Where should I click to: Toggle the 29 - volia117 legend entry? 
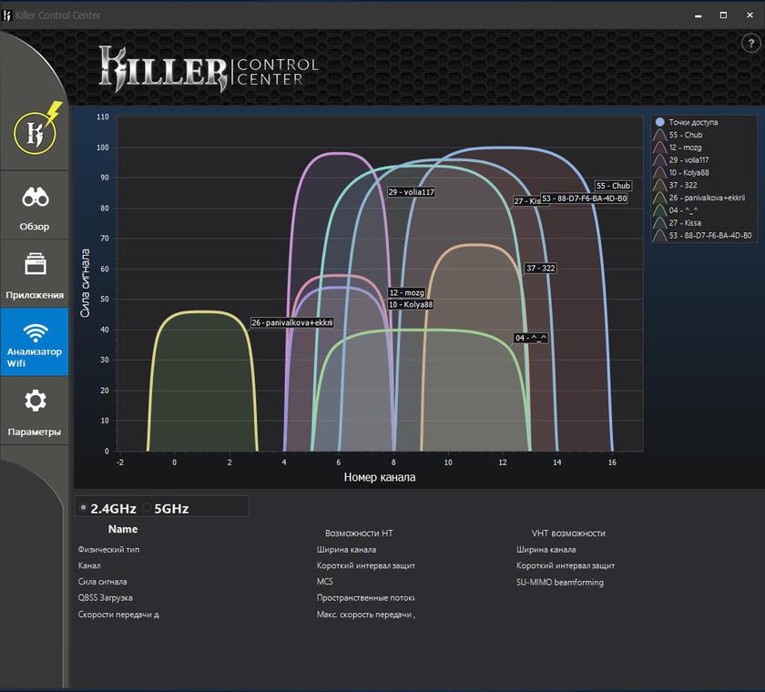click(688, 160)
